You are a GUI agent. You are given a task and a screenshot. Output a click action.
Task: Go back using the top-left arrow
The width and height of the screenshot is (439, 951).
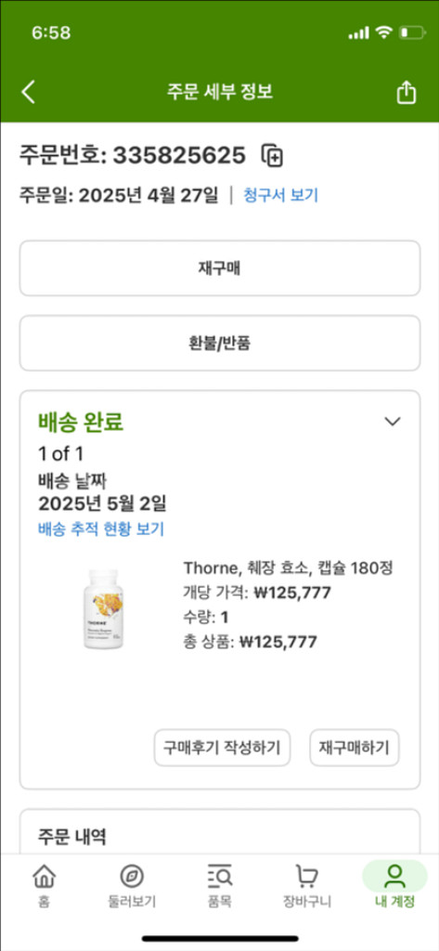point(28,92)
